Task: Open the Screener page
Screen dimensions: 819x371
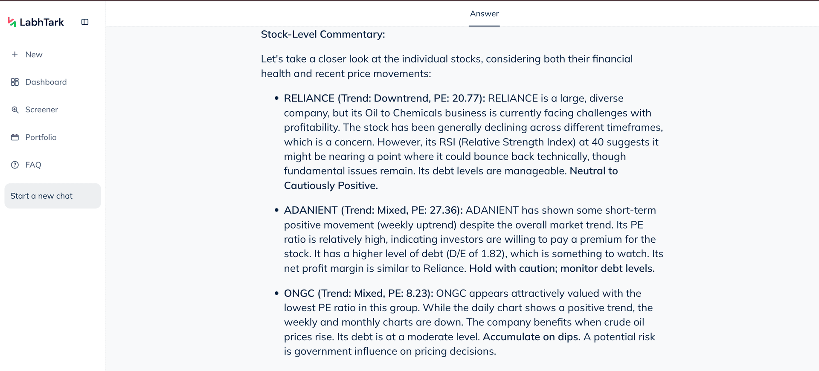Action: [x=41, y=110]
